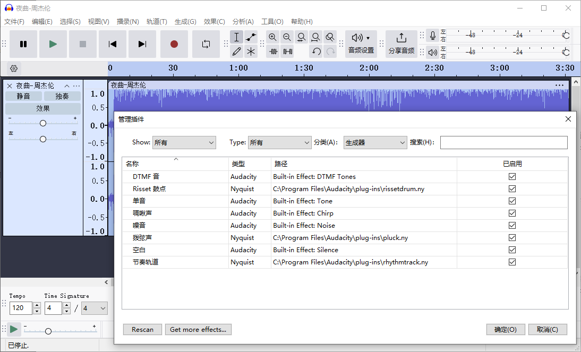Click the Zoom In magnifier icon
Viewport: 581px width, 352px height.
pyautogui.click(x=272, y=37)
